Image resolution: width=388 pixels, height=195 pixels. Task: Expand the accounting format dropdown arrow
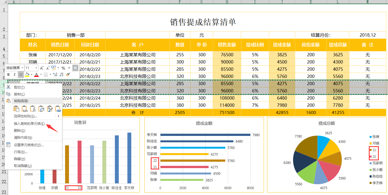(x=58, y=68)
